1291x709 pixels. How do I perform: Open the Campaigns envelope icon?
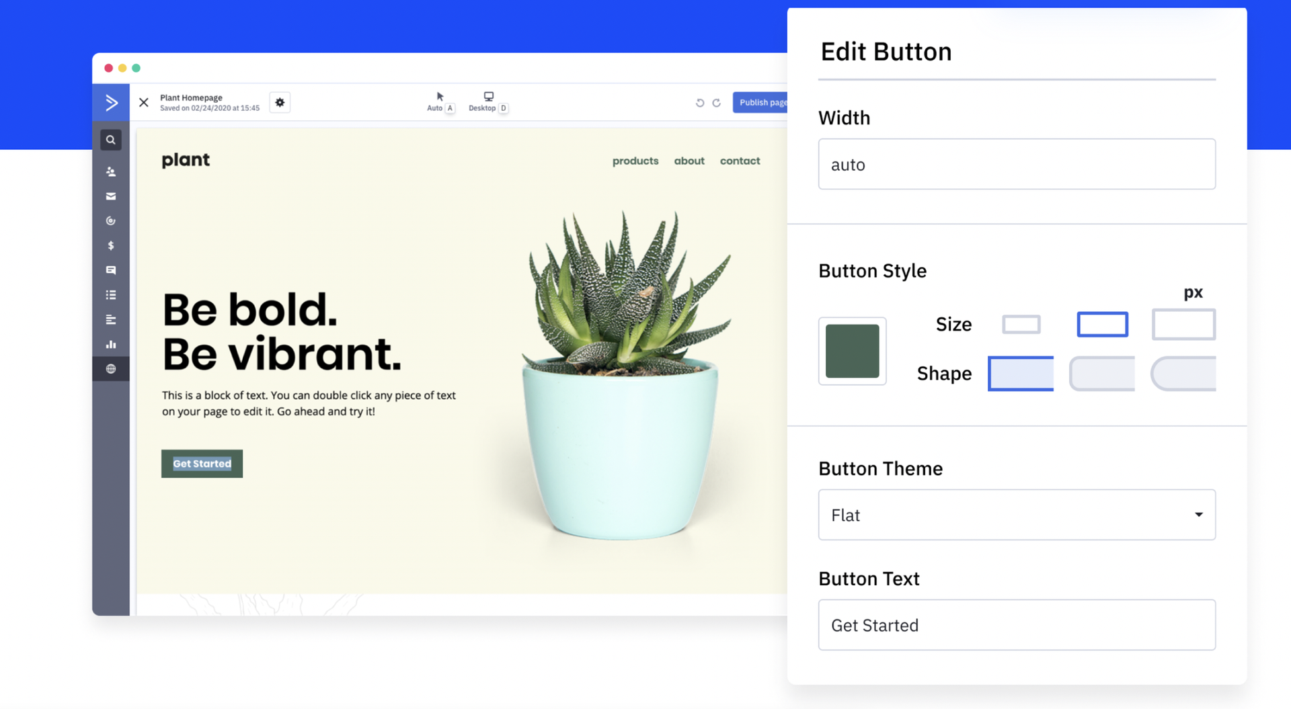(x=111, y=196)
